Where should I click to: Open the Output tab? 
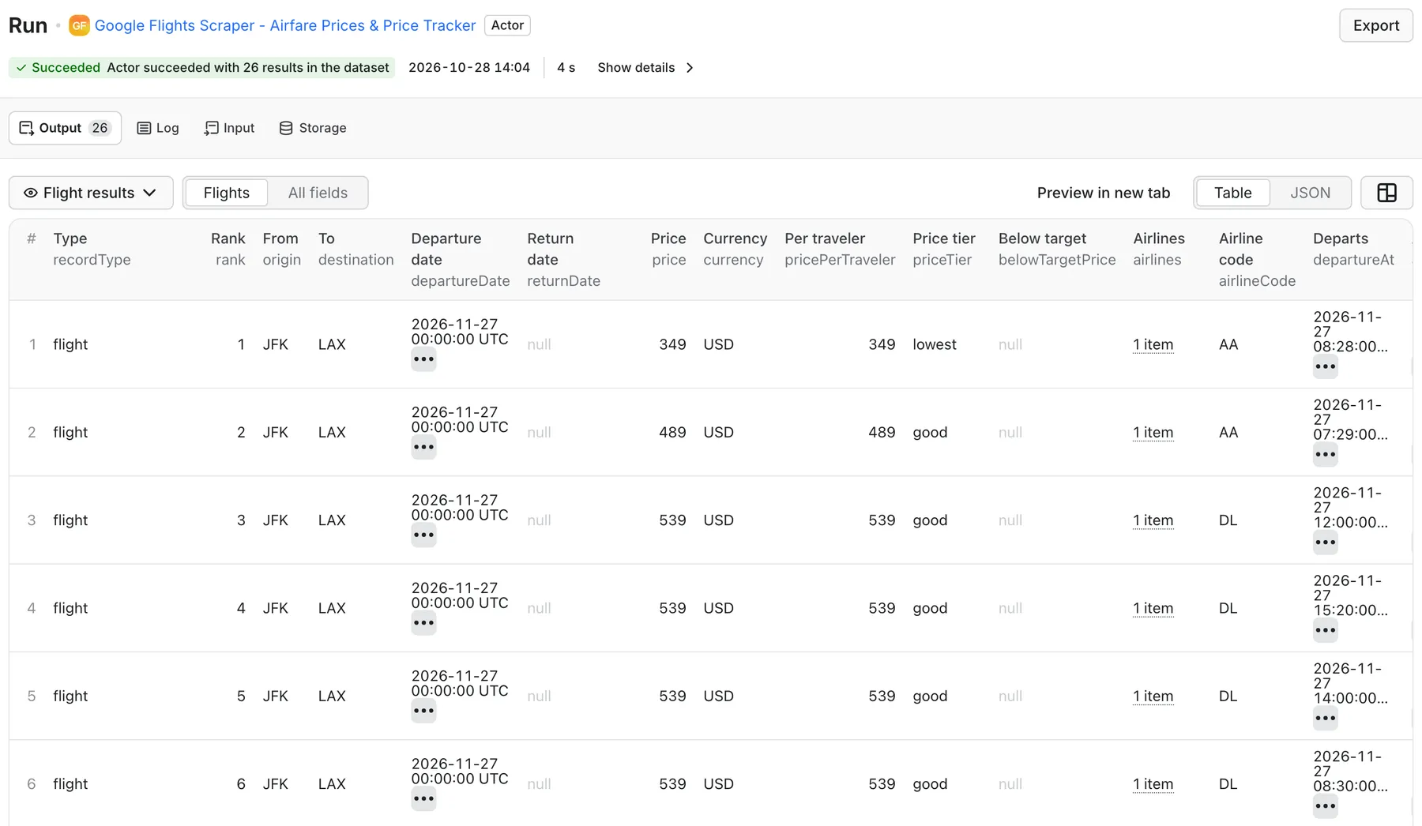click(65, 128)
